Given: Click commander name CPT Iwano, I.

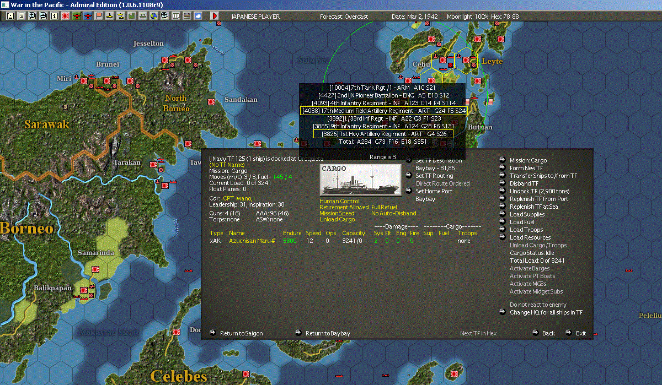Looking at the screenshot, I should click(x=239, y=198).
